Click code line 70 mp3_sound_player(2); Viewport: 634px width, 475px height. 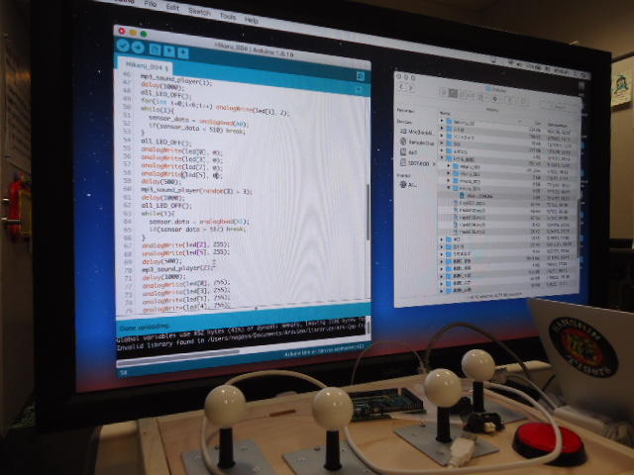[177, 268]
